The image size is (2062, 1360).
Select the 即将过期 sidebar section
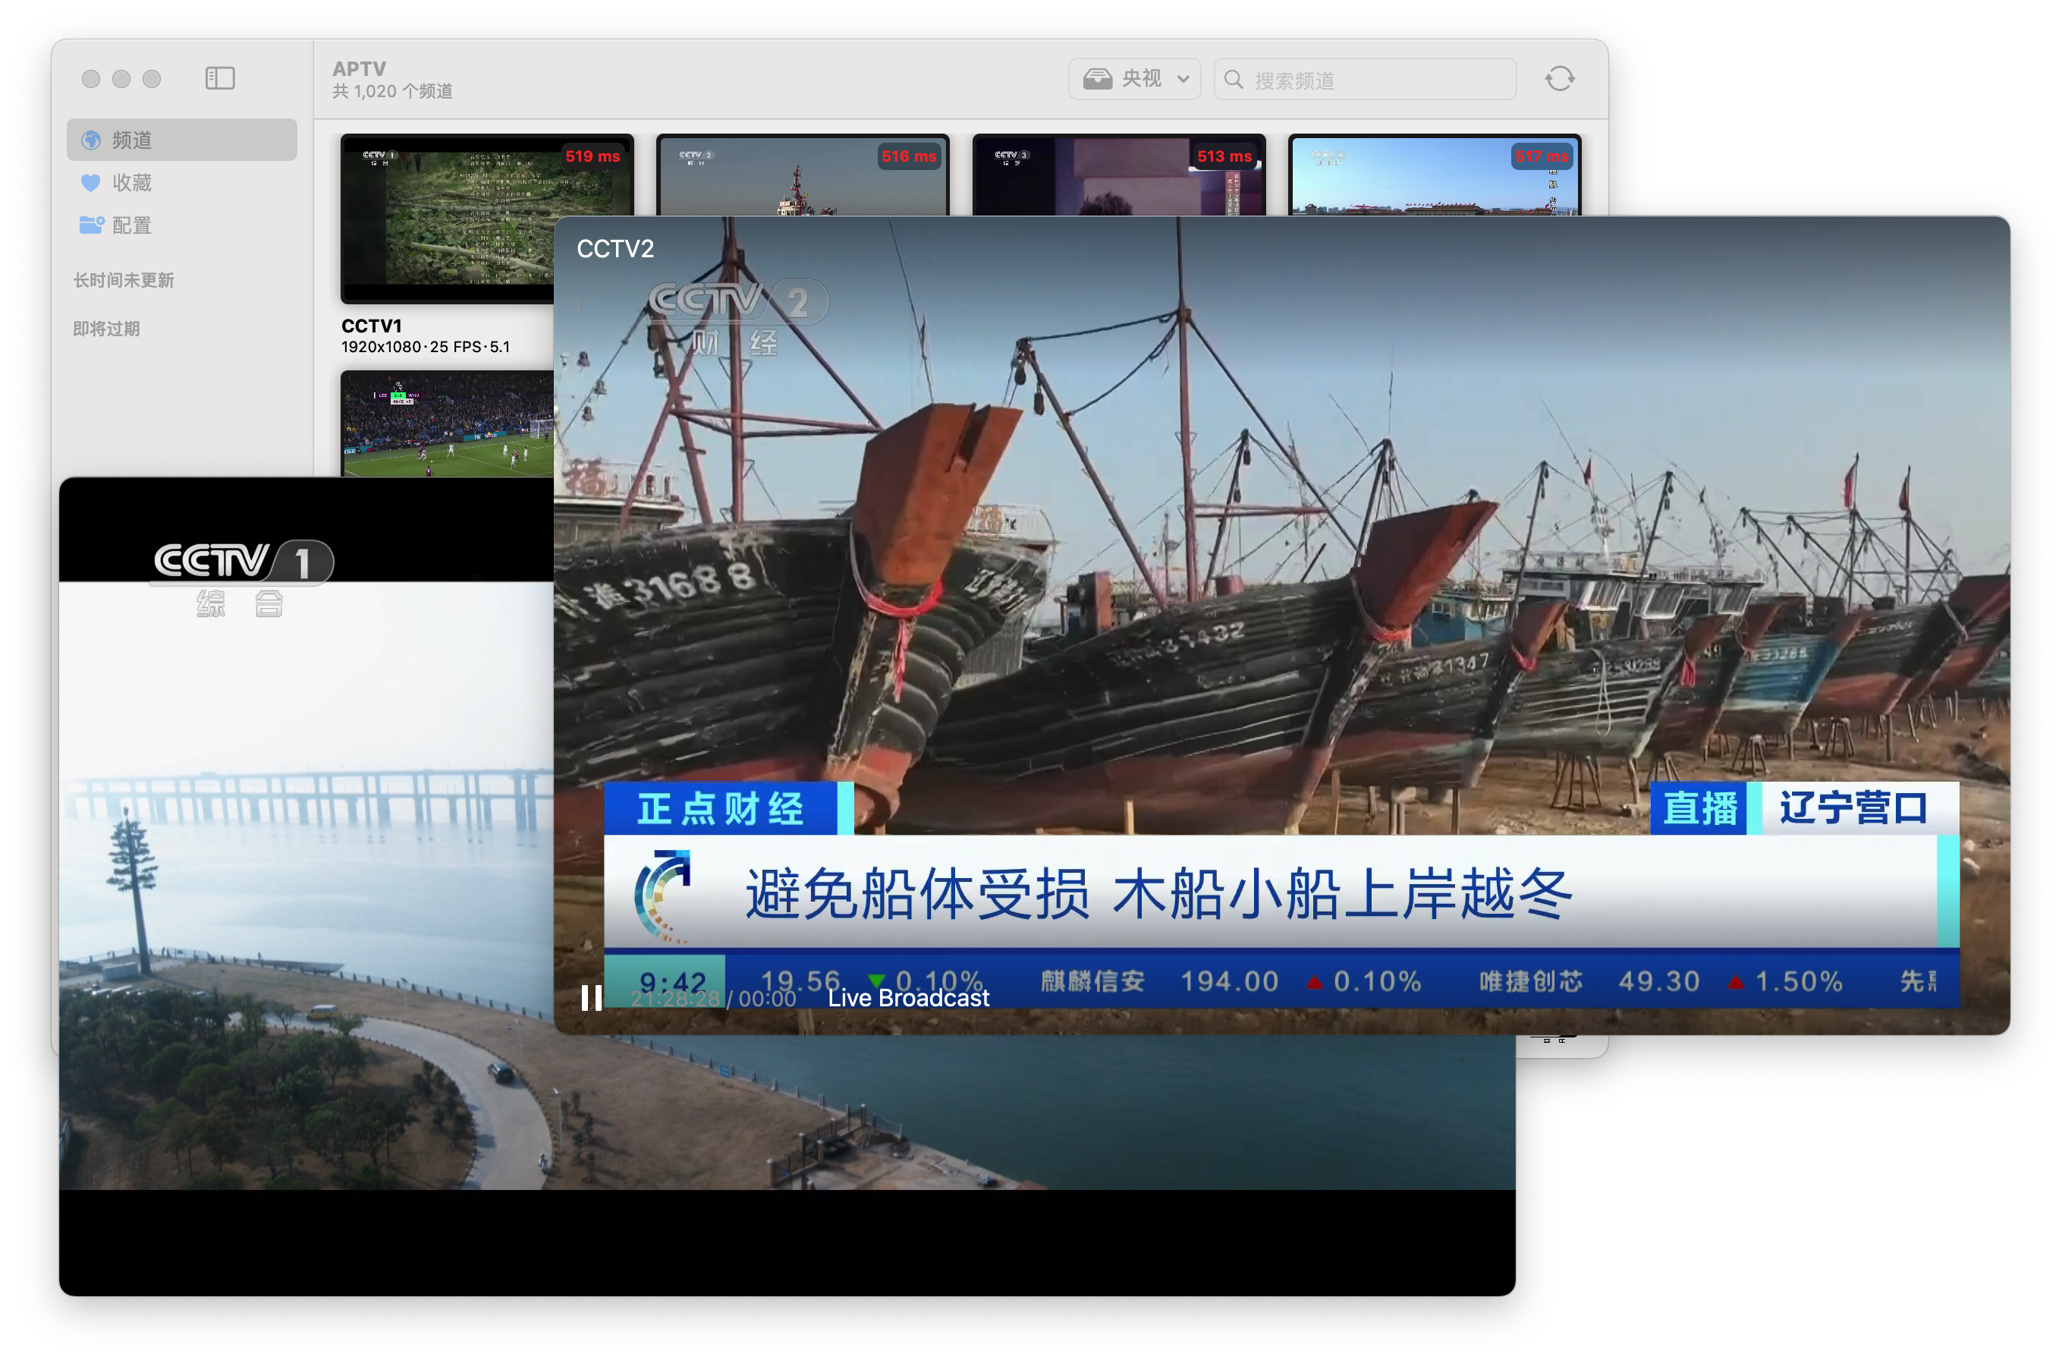tap(105, 328)
